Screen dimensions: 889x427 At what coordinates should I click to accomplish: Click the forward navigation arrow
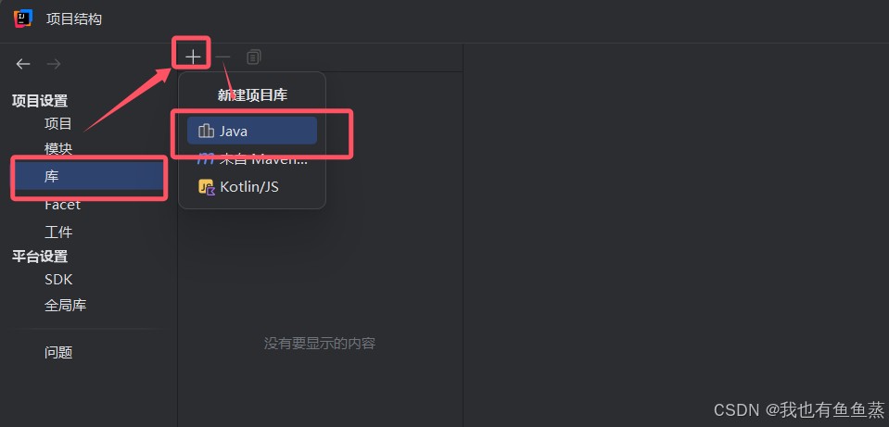54,64
